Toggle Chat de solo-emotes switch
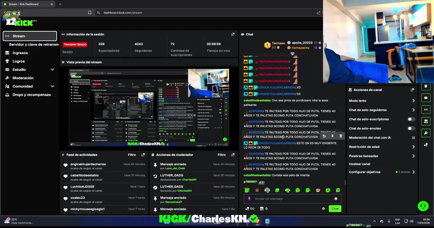The width and height of the screenshot is (434, 228). (x=411, y=129)
